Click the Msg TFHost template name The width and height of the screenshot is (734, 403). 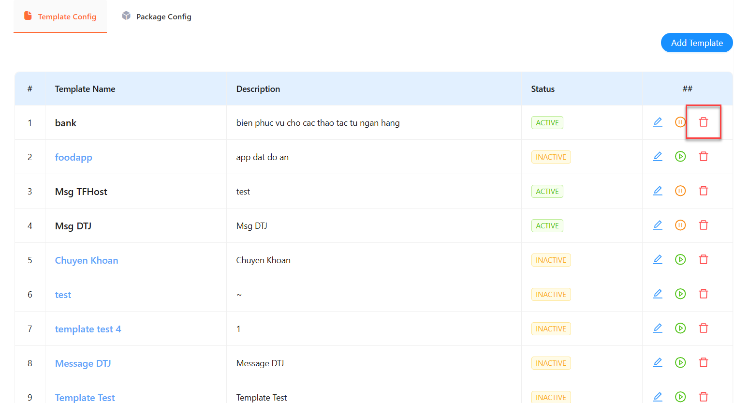(81, 192)
